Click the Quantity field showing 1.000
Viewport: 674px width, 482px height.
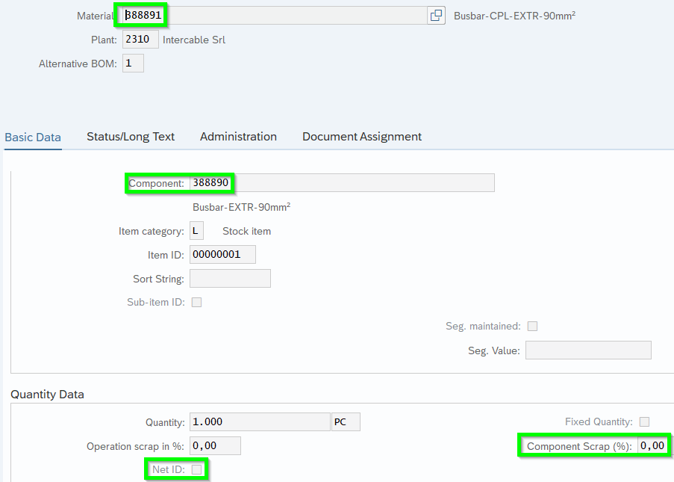259,422
